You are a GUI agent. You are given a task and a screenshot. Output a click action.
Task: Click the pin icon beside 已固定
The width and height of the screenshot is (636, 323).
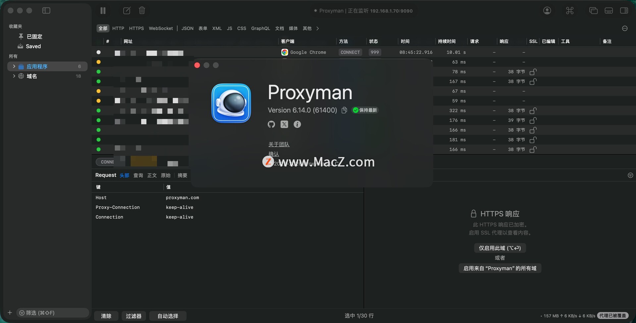(21, 36)
